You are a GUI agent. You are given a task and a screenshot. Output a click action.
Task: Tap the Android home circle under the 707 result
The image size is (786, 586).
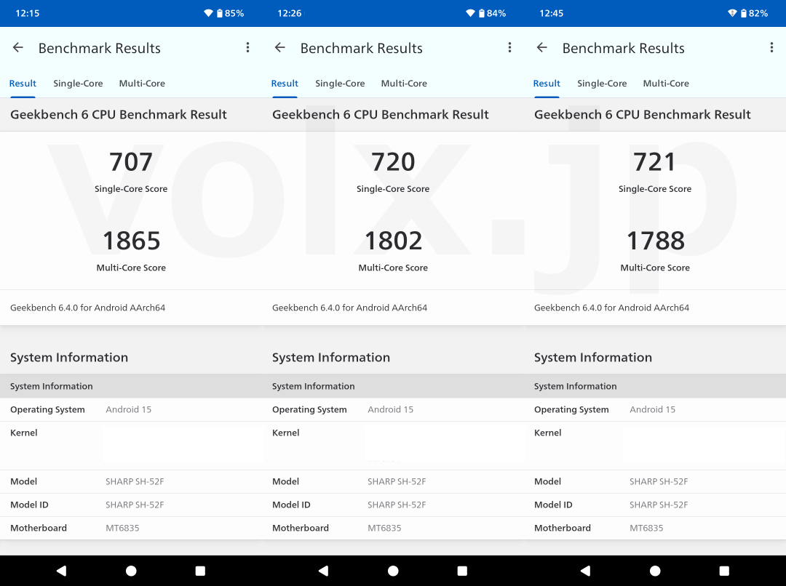pos(131,571)
